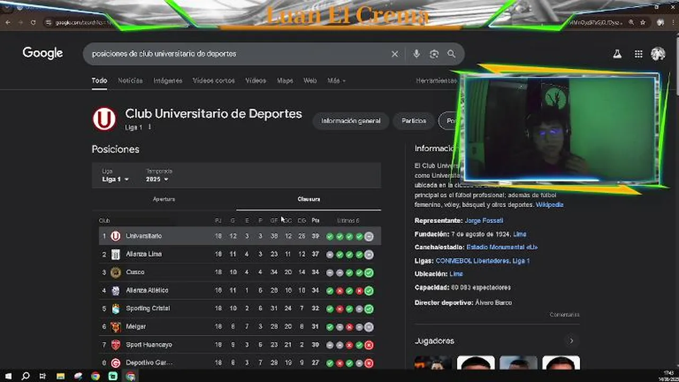Select the Cusco team name
This screenshot has width=679, height=382.
[135, 272]
